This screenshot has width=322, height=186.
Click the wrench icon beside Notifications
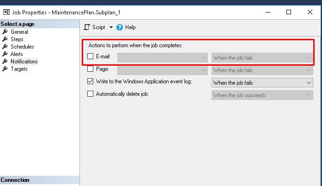tap(5, 62)
